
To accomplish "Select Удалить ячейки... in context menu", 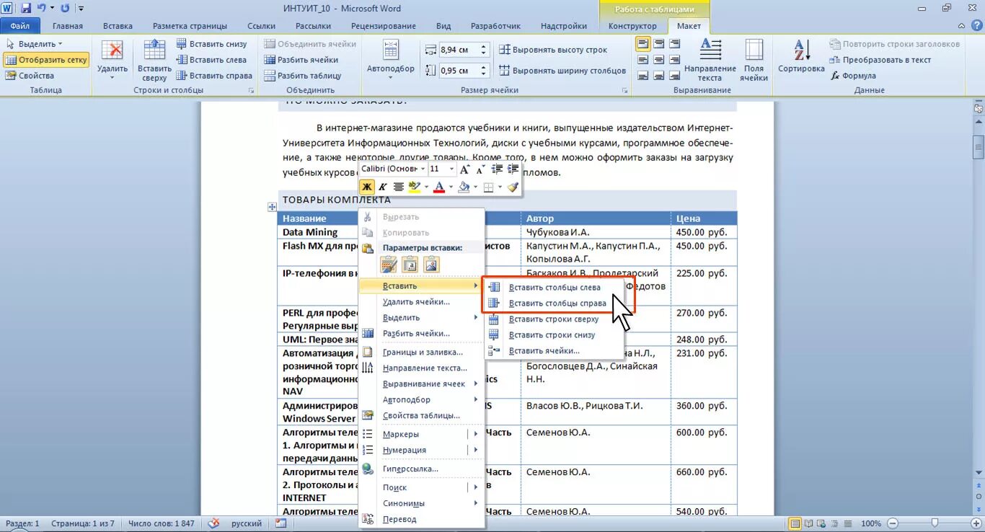I will click(x=421, y=302).
